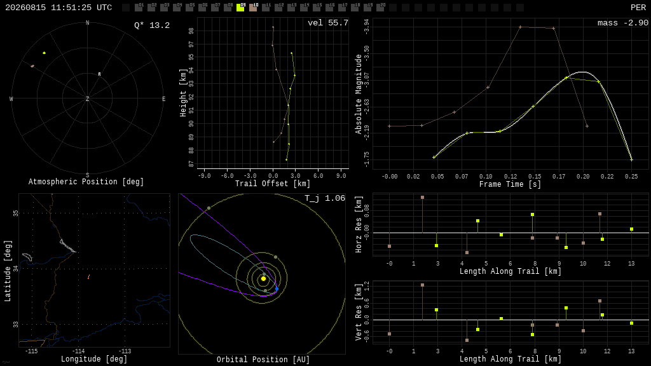Click the blue Earth dot on orbit
651x366 pixels.
[277, 288]
